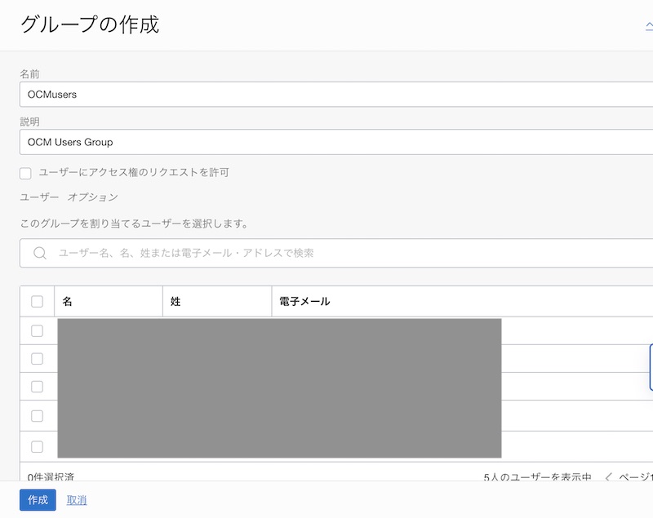
Task: Enable the access request permission checkbox
Action: [x=25, y=173]
